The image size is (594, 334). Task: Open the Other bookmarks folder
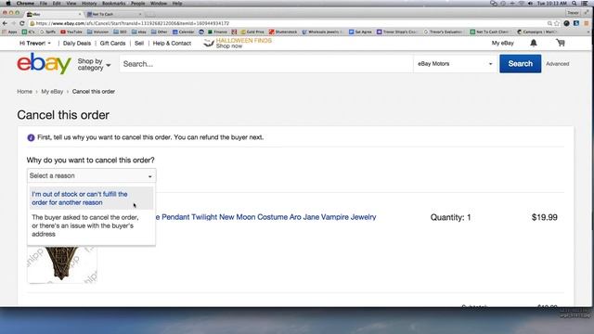coord(159,32)
